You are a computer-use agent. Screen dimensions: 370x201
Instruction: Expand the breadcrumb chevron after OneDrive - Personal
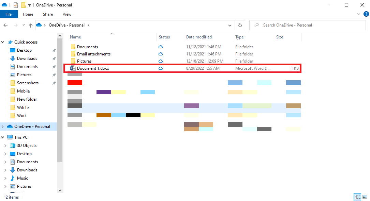[x=88, y=25]
